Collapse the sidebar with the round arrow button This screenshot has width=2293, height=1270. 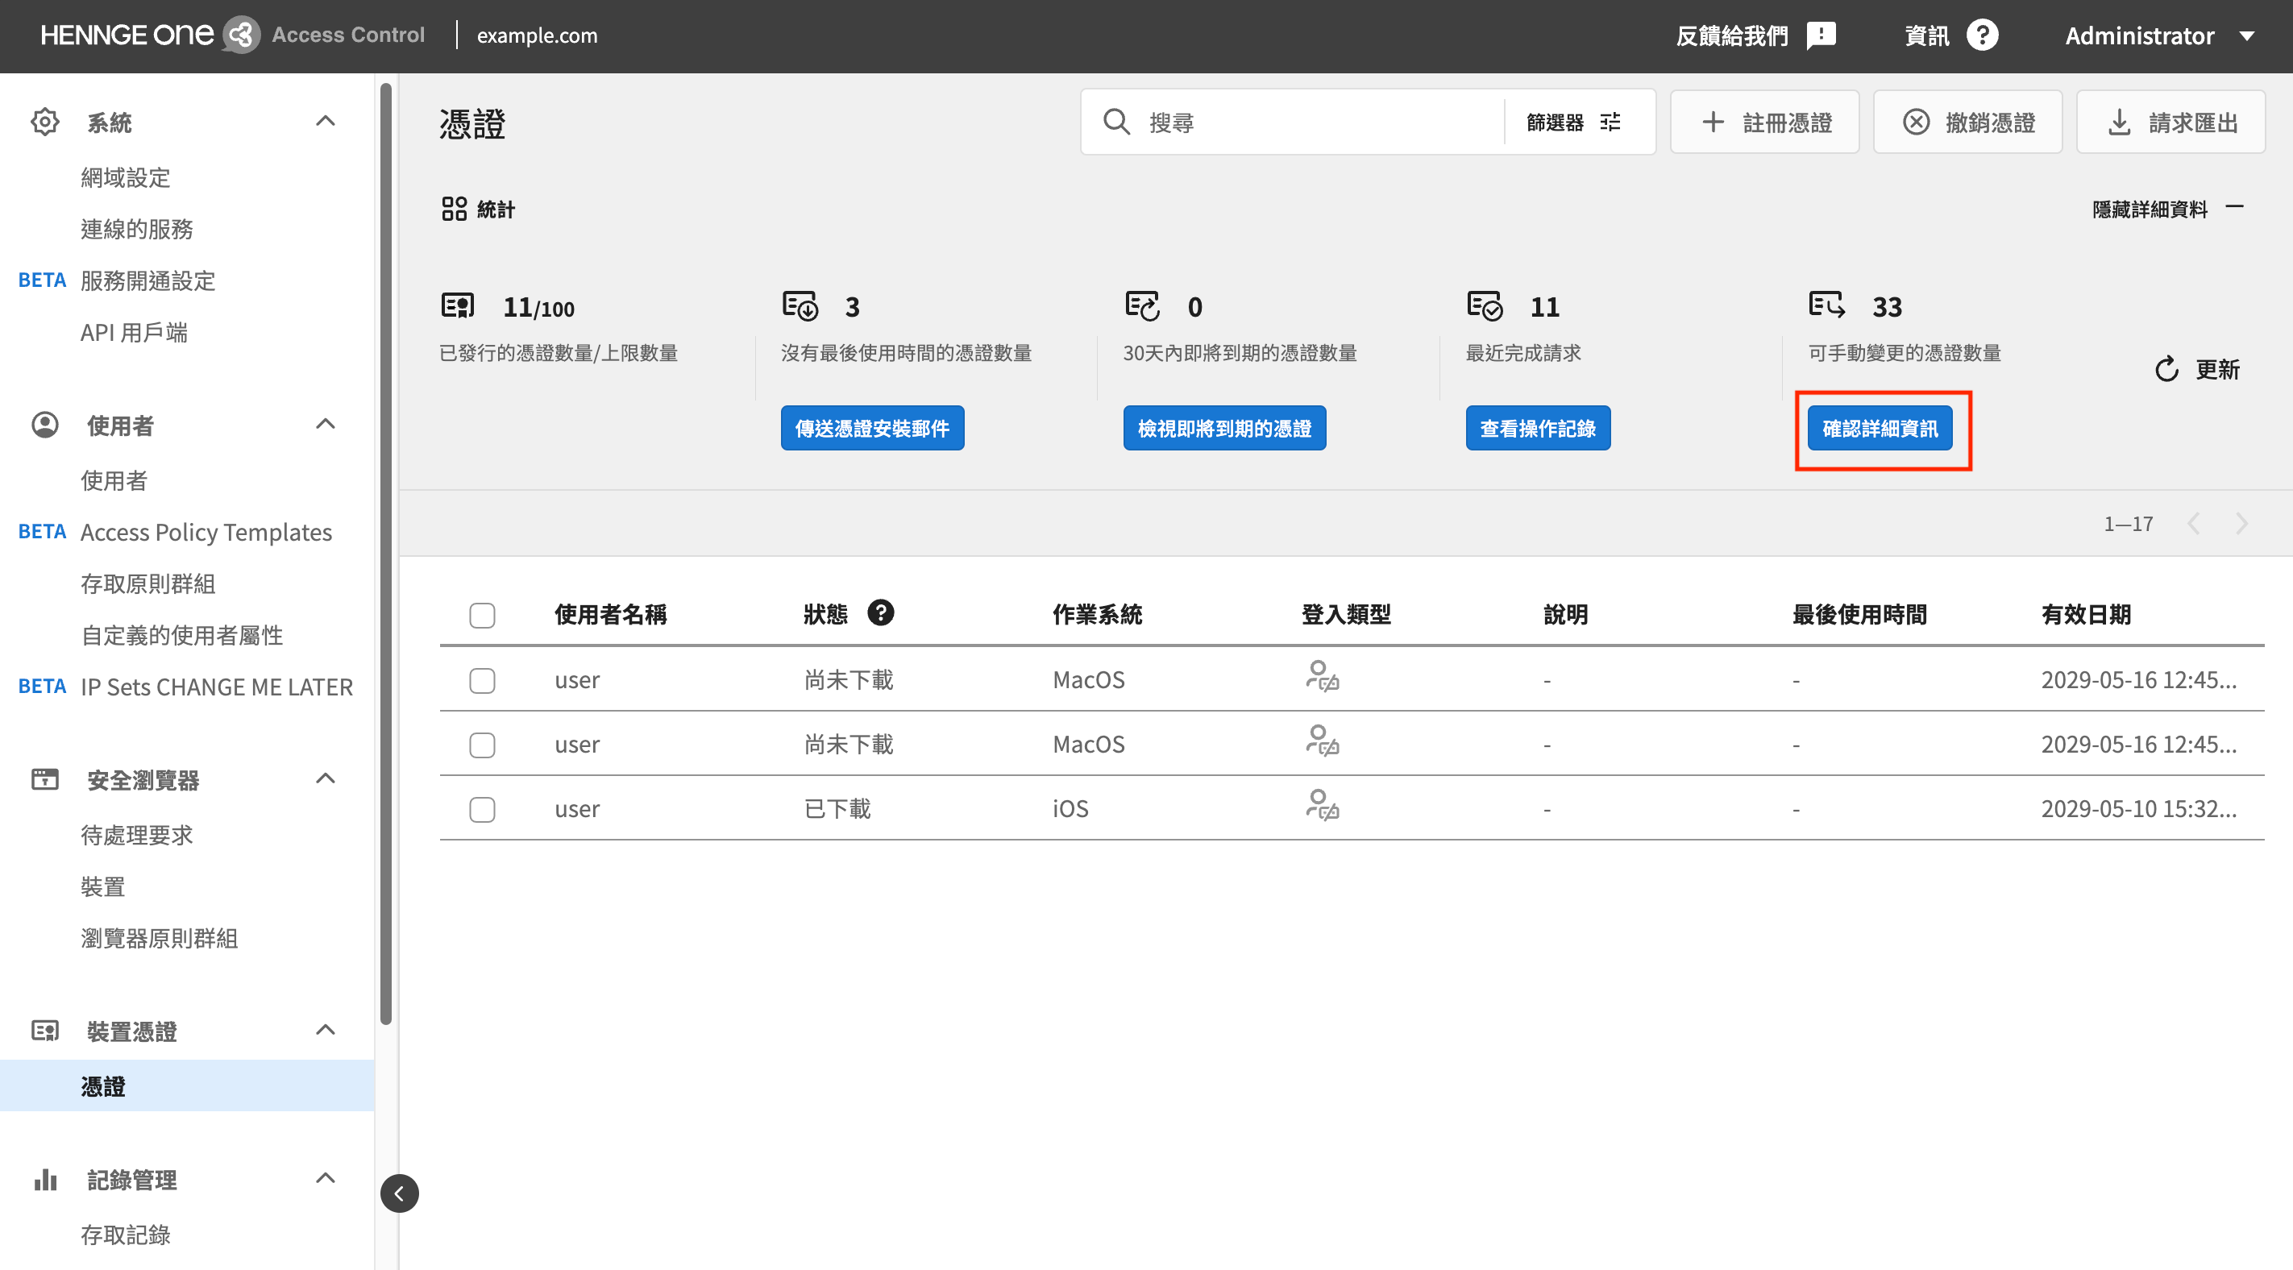[399, 1193]
